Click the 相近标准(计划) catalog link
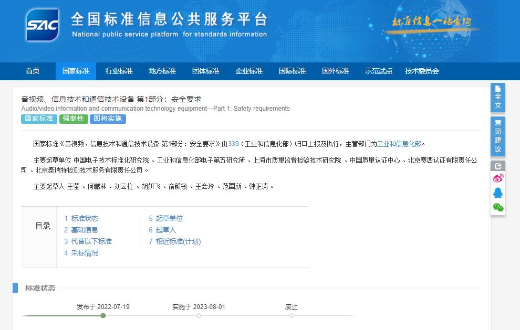The width and height of the screenshot is (520, 330). point(178,241)
